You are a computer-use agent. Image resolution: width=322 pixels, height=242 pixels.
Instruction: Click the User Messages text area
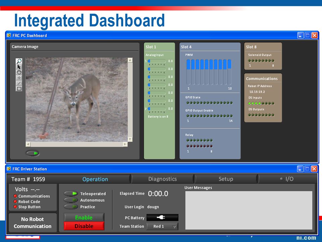(249, 210)
